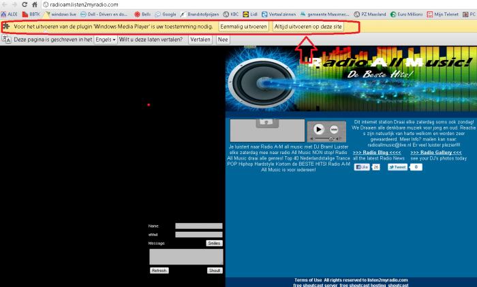The width and height of the screenshot is (477, 287).
Task: Reload the page with the refresh icon
Action: click(x=25, y=4)
